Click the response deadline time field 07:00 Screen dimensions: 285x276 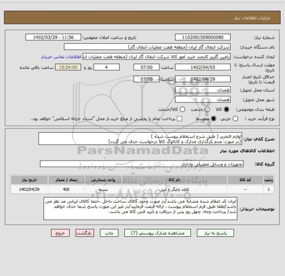coord(146,67)
